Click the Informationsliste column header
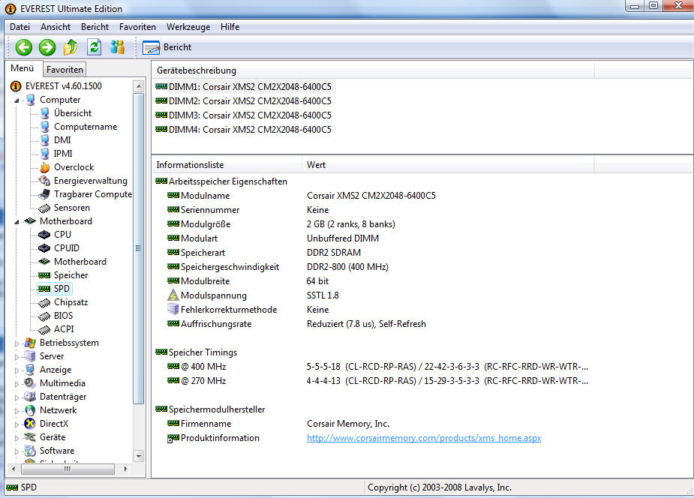The image size is (694, 498). [227, 165]
